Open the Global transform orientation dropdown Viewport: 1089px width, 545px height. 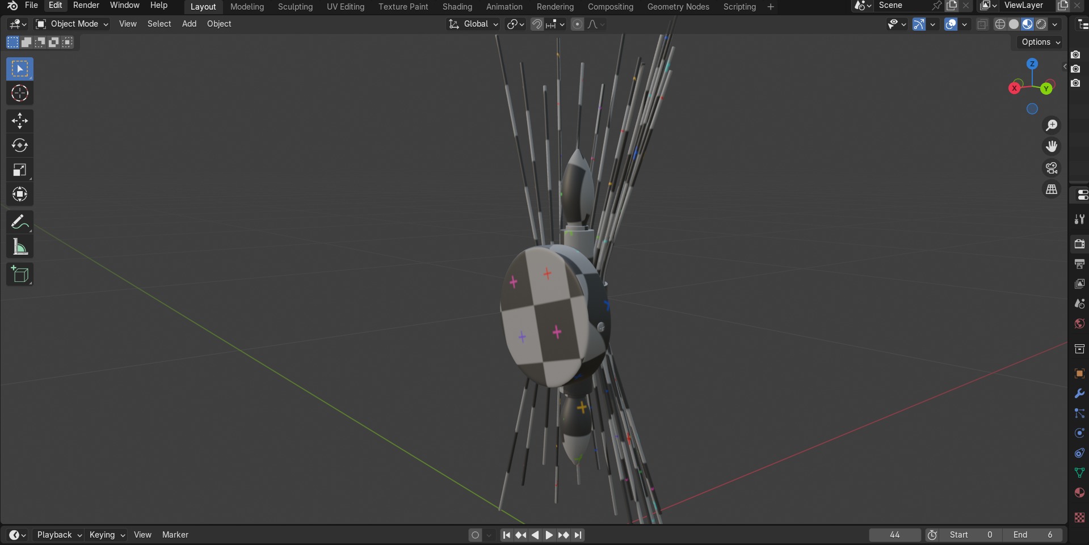tap(474, 24)
